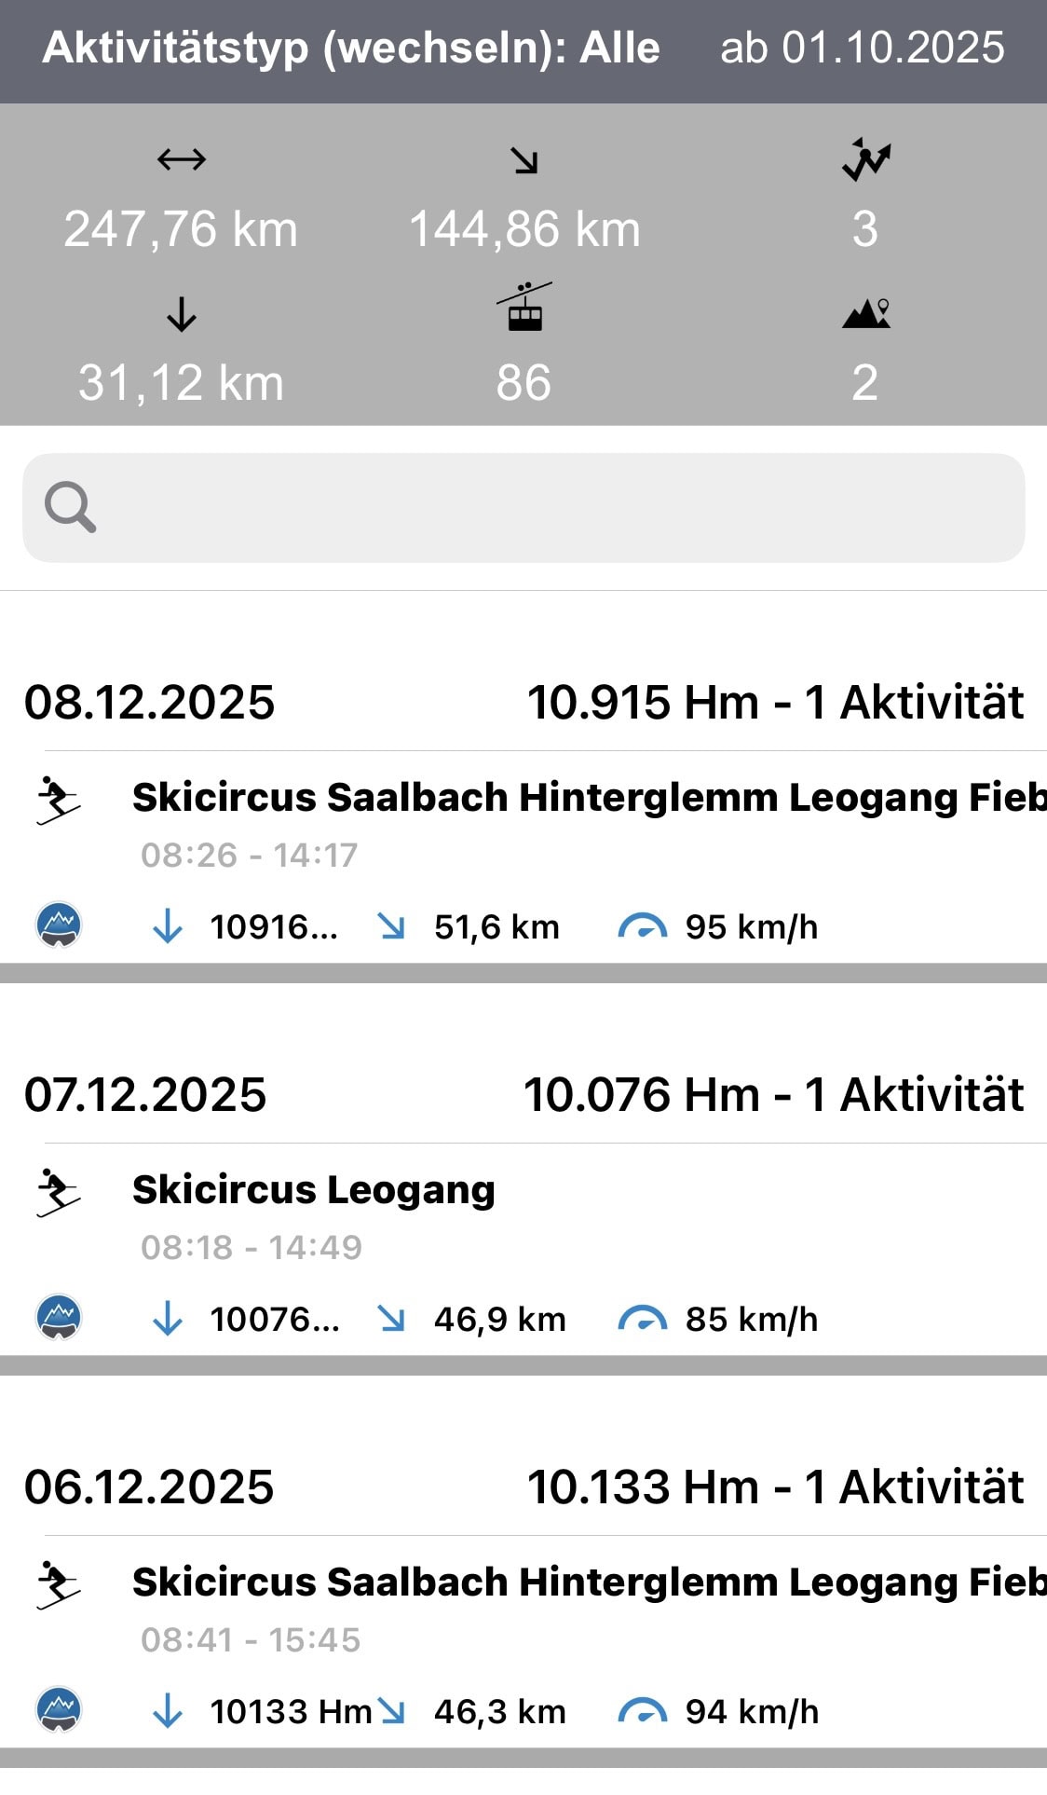Screen dimensions: 1047x1795
Task: Select the 144,86 km downhill stat
Action: pyautogui.click(x=524, y=229)
